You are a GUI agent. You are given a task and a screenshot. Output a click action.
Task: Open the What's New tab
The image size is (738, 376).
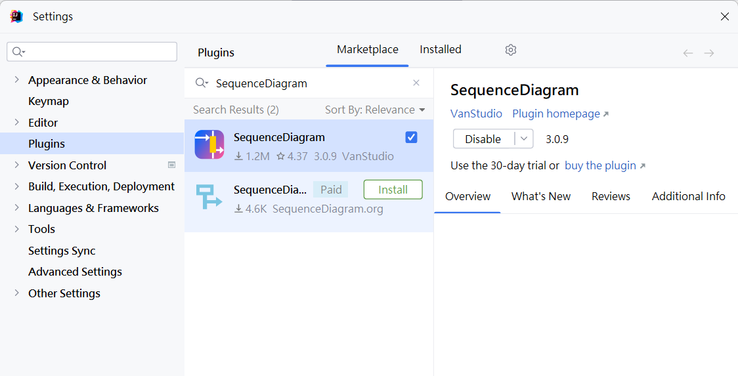click(541, 196)
